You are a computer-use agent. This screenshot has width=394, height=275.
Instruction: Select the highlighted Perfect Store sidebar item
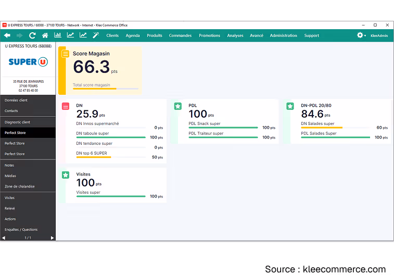click(x=28, y=133)
